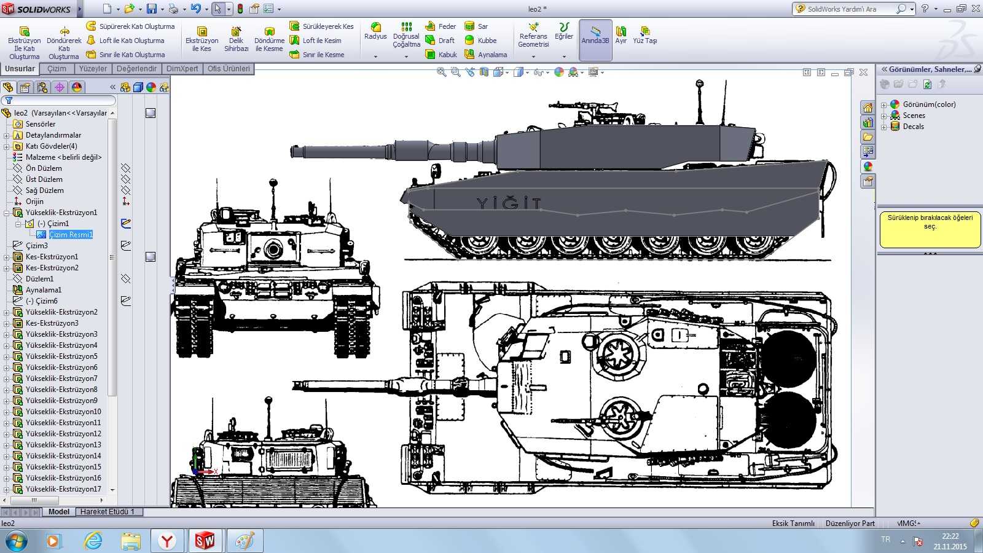
Task: Expand the Görünüm(color) node in the right panel
Action: point(883,104)
